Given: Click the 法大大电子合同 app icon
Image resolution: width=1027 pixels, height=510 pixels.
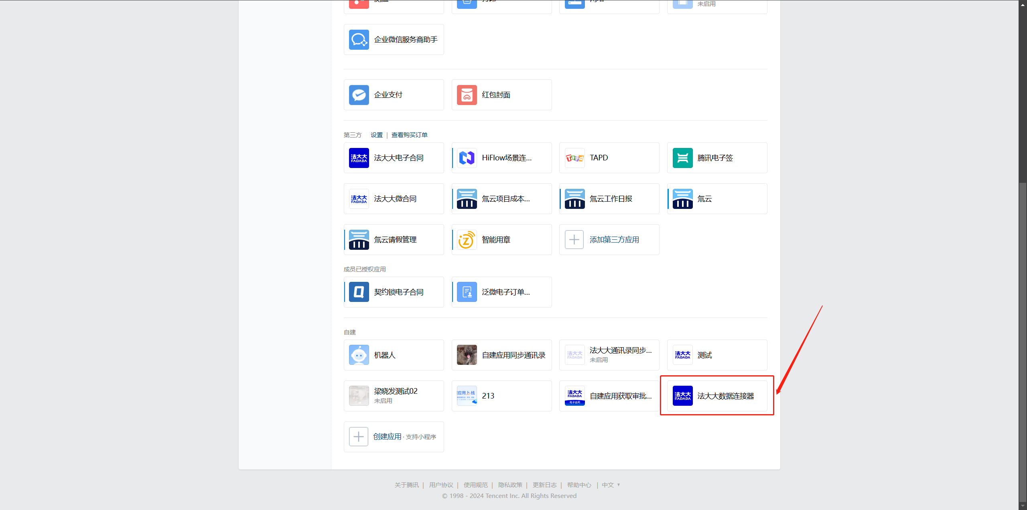Looking at the screenshot, I should click(359, 158).
